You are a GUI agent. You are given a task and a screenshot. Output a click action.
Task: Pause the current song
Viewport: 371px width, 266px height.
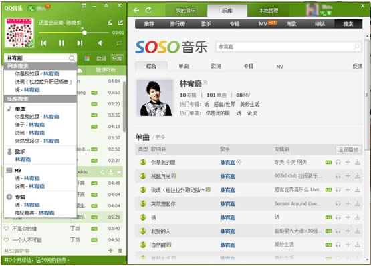click(61, 43)
